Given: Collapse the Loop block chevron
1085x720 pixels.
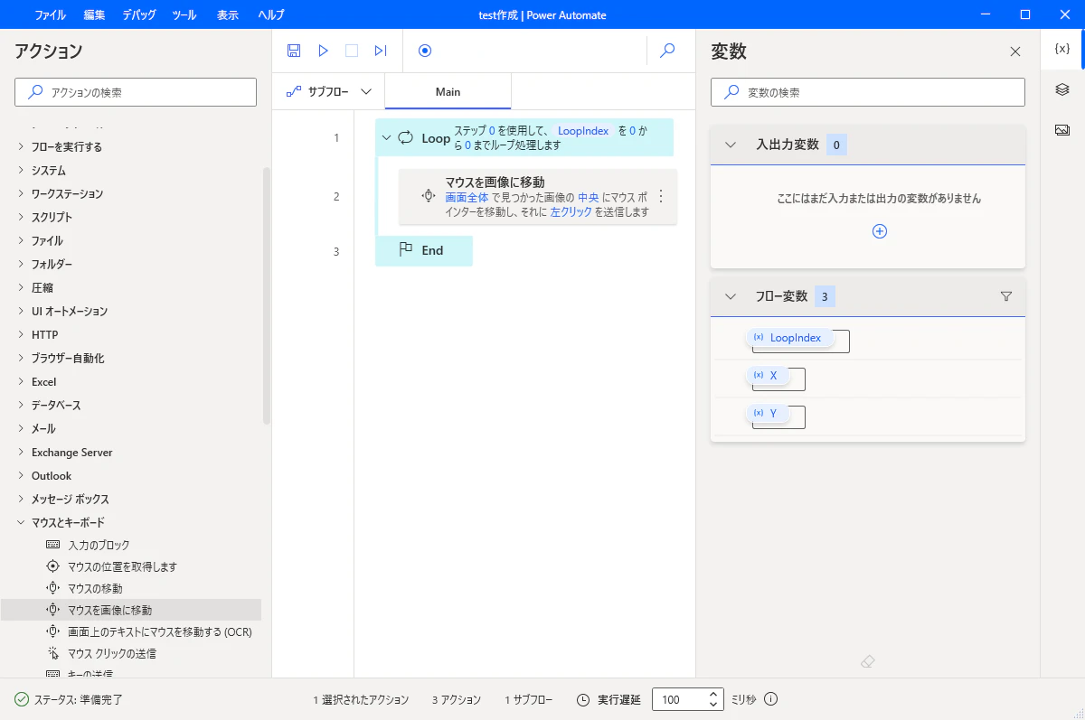Looking at the screenshot, I should (386, 138).
